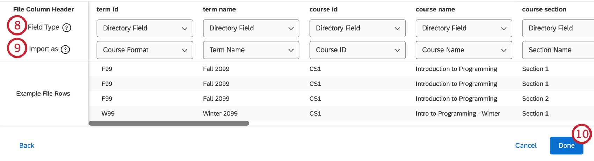Go Back to the previous step
Viewport: 594px width, 161px height.
point(27,146)
